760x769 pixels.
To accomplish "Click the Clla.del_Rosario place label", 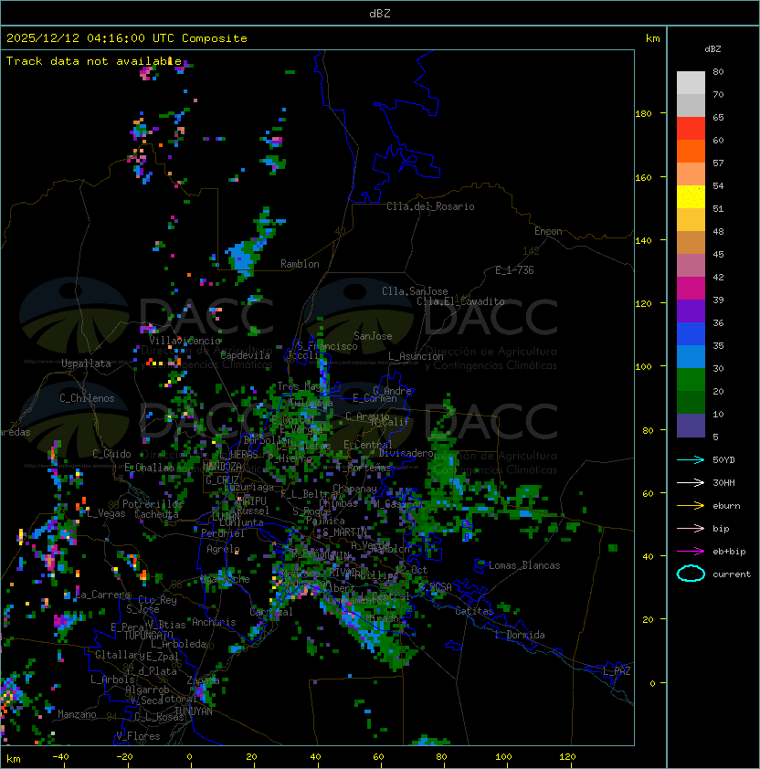I will click(x=430, y=206).
